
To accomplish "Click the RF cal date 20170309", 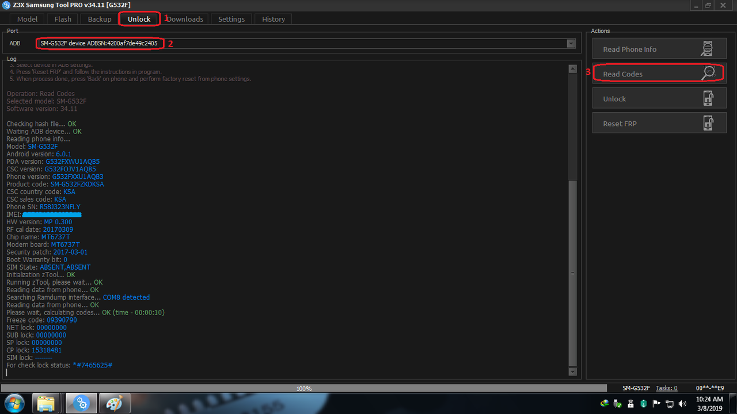I will pyautogui.click(x=58, y=229).
